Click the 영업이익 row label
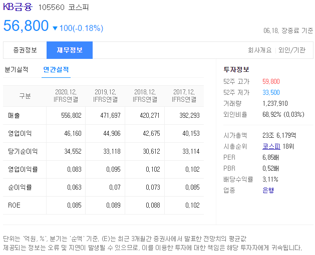Screen dimensions: 315x255 (x=20, y=133)
